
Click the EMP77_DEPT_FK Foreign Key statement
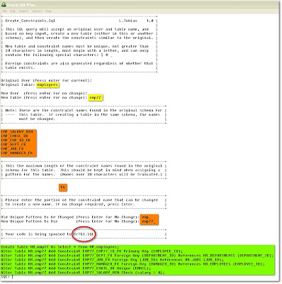point(137,256)
